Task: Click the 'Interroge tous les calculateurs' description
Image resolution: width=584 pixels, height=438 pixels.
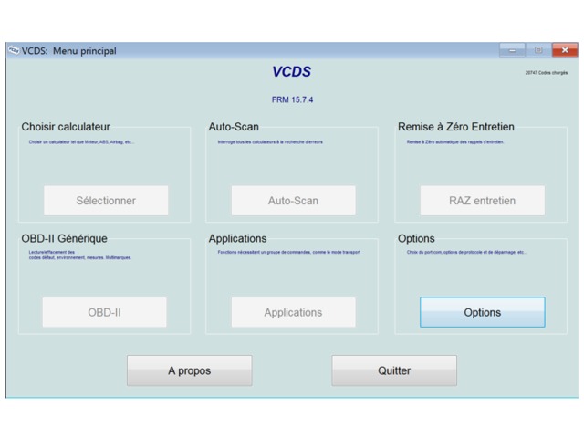Action: [x=270, y=142]
